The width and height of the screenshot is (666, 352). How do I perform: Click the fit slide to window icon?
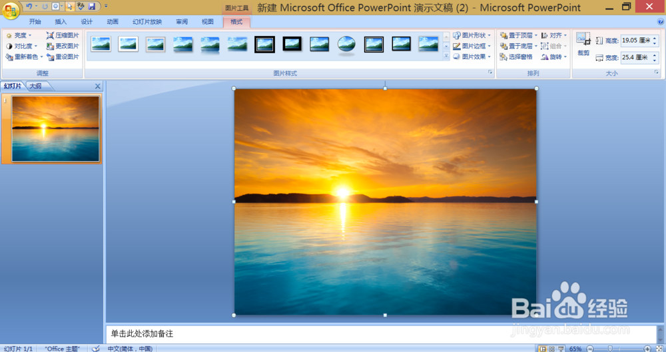[x=659, y=349]
